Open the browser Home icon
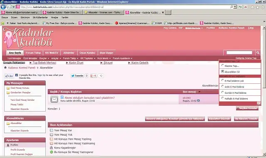This screenshot has height=158, width=266. [252, 7]
